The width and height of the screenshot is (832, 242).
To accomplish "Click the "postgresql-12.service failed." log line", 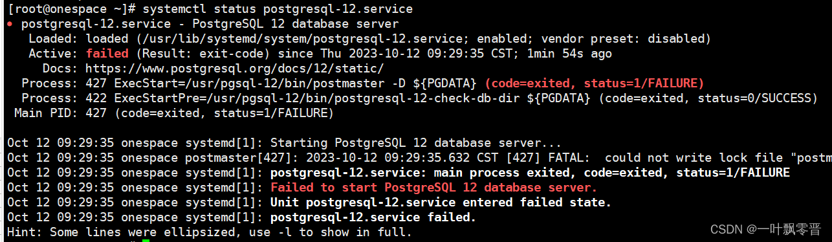I will pos(373,217).
